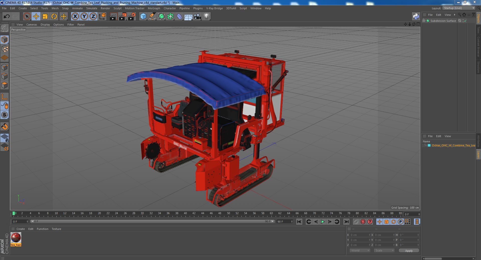Click Record Active Objects button
Image resolution: width=481 pixels, height=260 pixels.
point(356,222)
